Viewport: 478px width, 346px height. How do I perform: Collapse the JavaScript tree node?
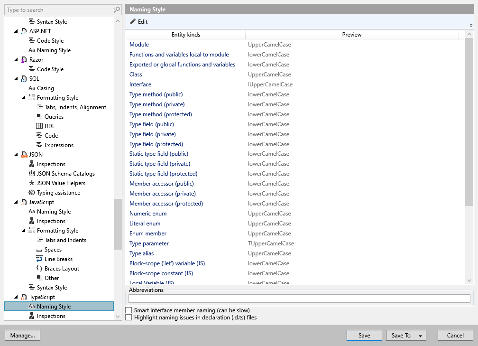[x=17, y=202]
